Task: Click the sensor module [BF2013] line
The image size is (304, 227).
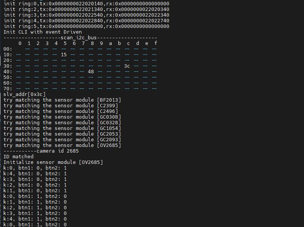Action: coord(62,100)
